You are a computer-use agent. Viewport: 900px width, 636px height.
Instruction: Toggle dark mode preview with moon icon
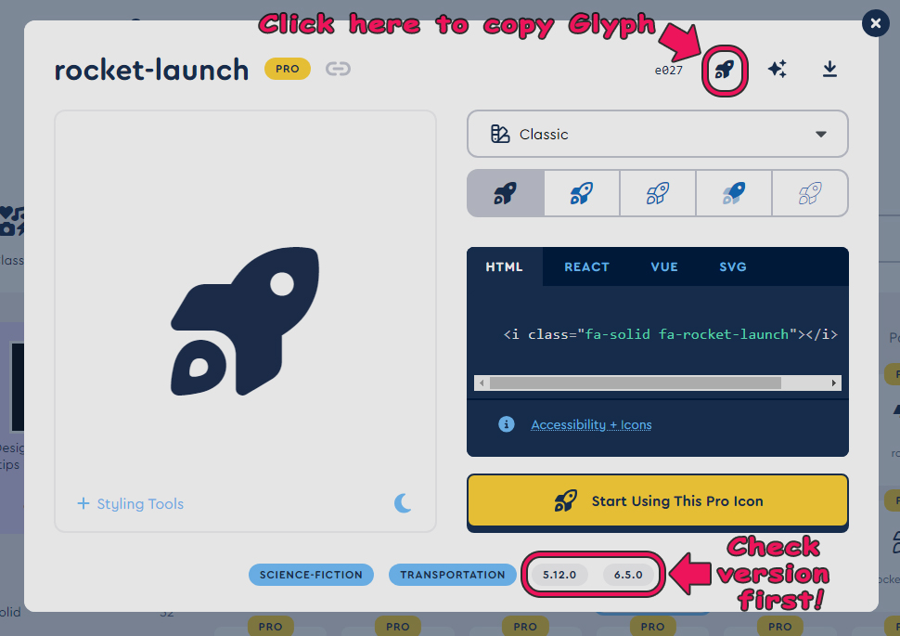pos(404,502)
